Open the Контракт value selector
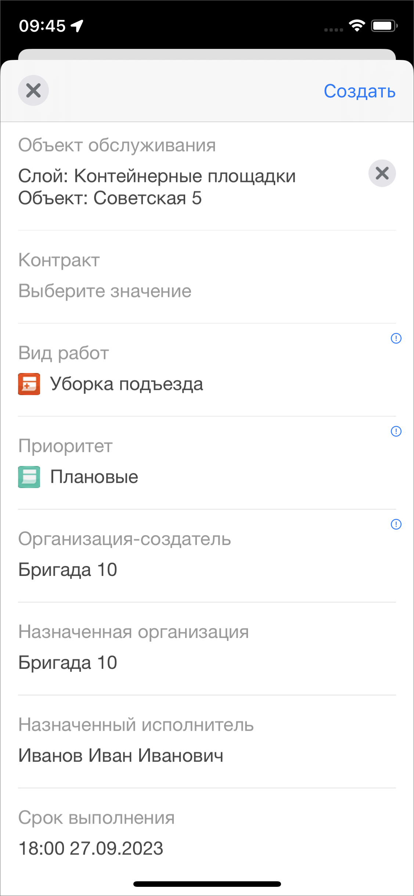 pos(105,291)
